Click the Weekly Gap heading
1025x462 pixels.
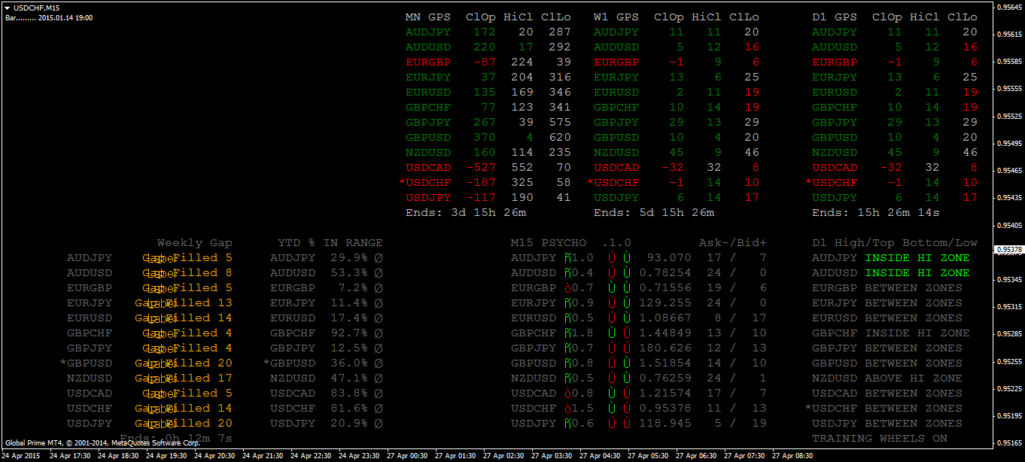(195, 242)
